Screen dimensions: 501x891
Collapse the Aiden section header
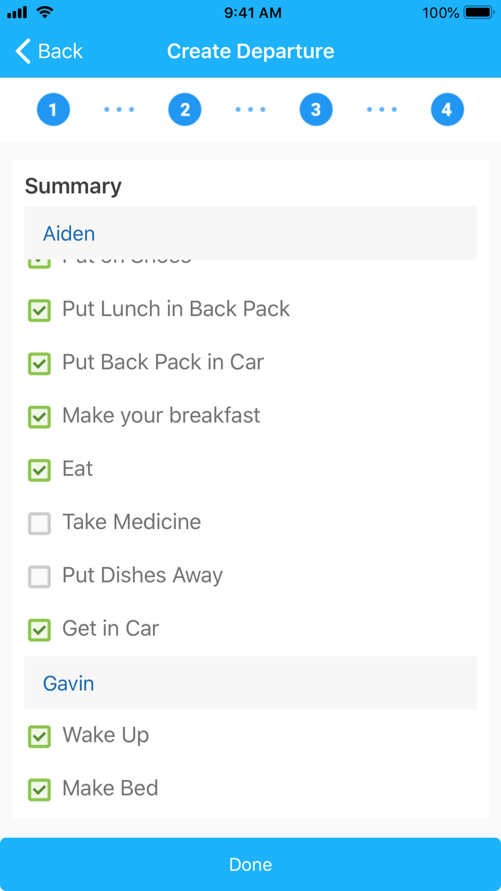click(x=250, y=233)
